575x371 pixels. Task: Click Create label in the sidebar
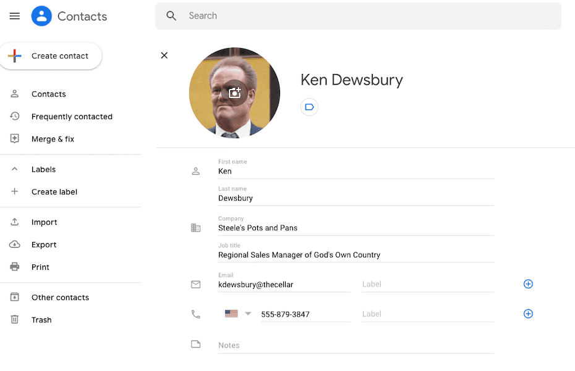click(49, 191)
